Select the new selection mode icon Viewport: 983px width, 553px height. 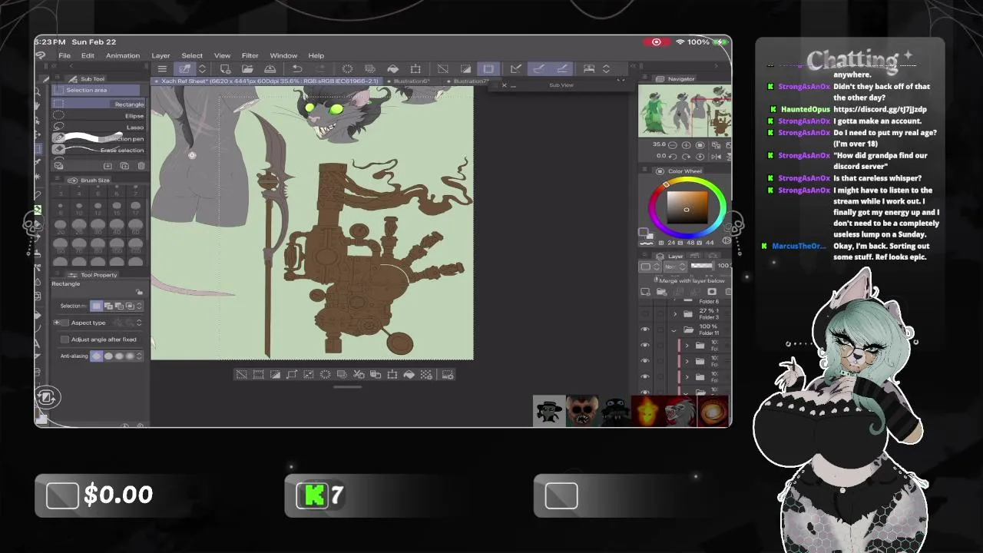(x=97, y=306)
